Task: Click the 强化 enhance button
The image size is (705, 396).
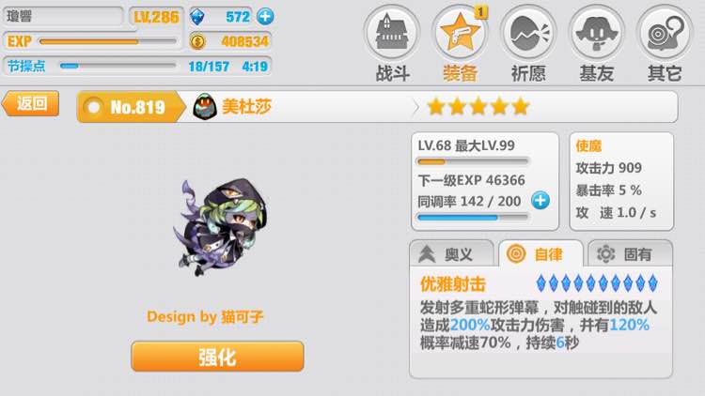Action: [218, 357]
